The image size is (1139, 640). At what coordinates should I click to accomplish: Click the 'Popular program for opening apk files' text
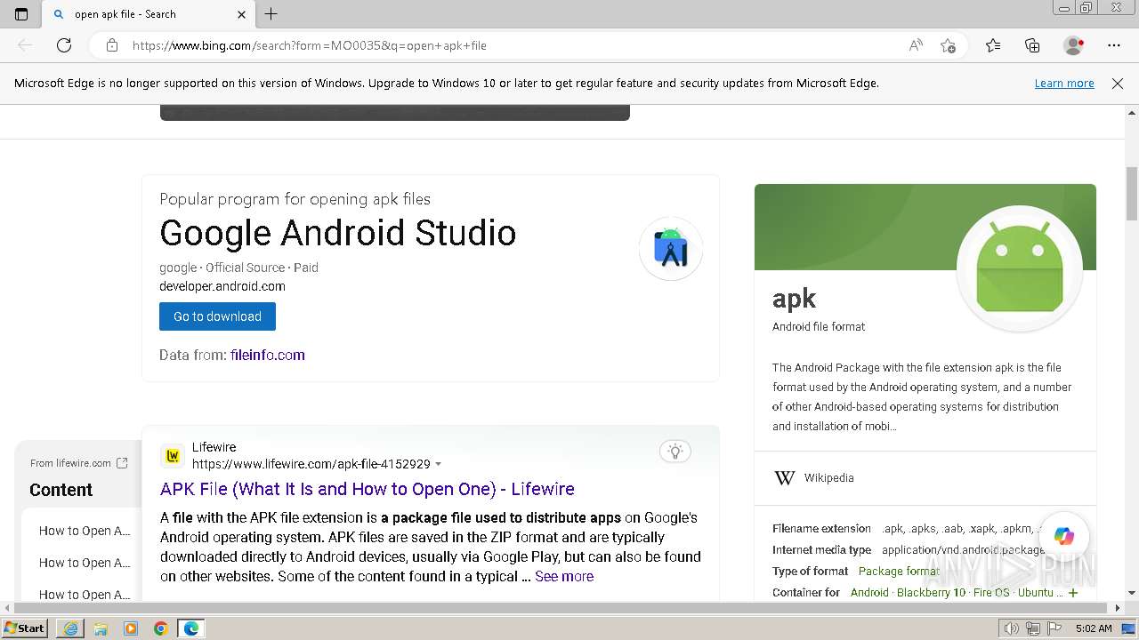point(295,199)
